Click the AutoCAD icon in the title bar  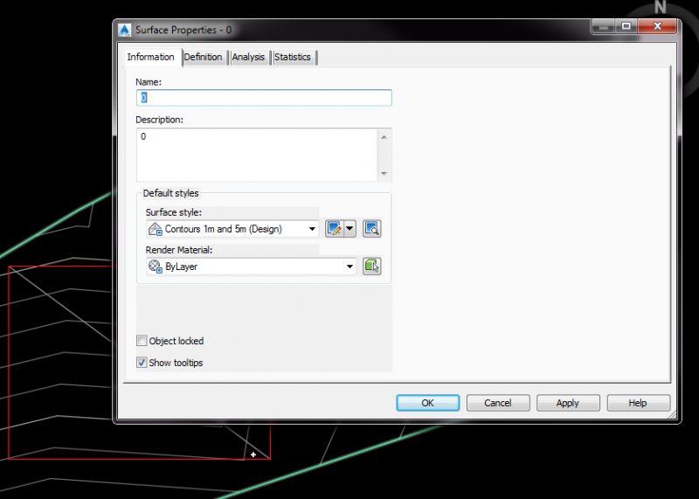point(125,30)
